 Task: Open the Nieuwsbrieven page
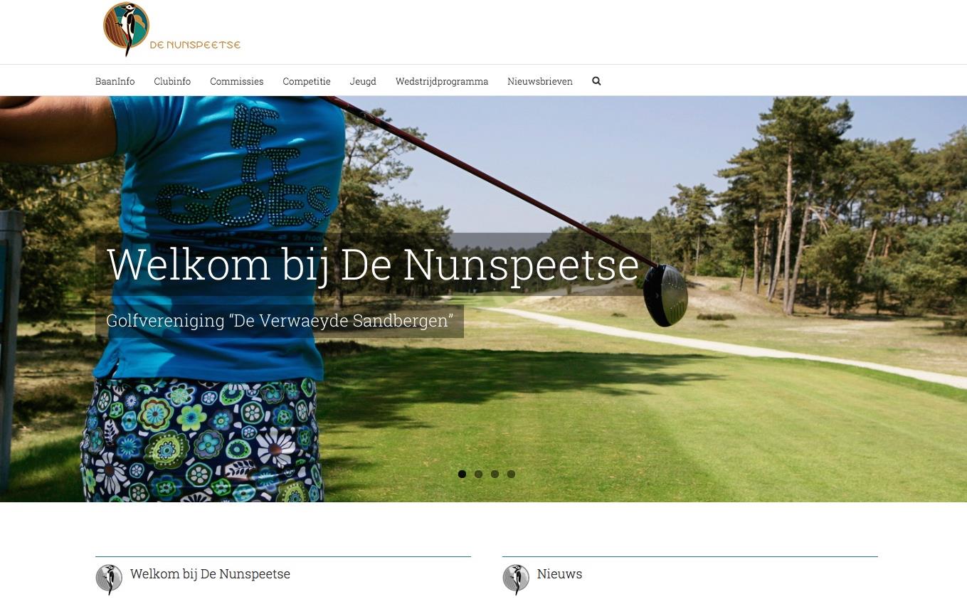click(540, 81)
